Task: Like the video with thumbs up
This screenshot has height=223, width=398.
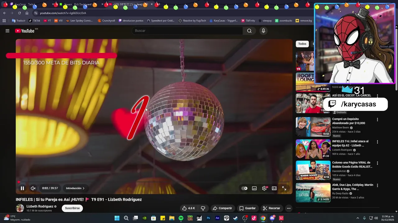Action: click(x=188, y=208)
